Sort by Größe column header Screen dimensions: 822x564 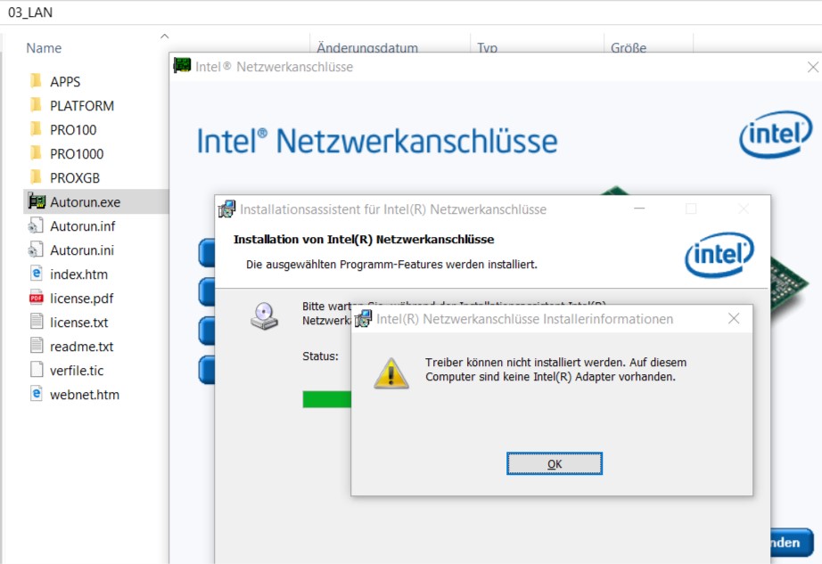628,47
